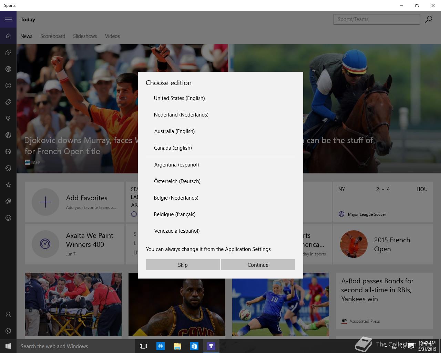
Task: Switch to the Scoreboard tab
Action: (x=53, y=36)
